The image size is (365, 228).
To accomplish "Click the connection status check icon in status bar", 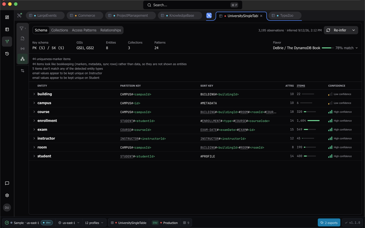I will [7, 223].
